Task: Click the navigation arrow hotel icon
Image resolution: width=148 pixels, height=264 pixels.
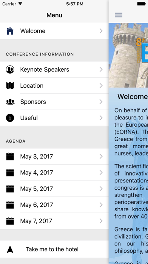Action: [10, 249]
